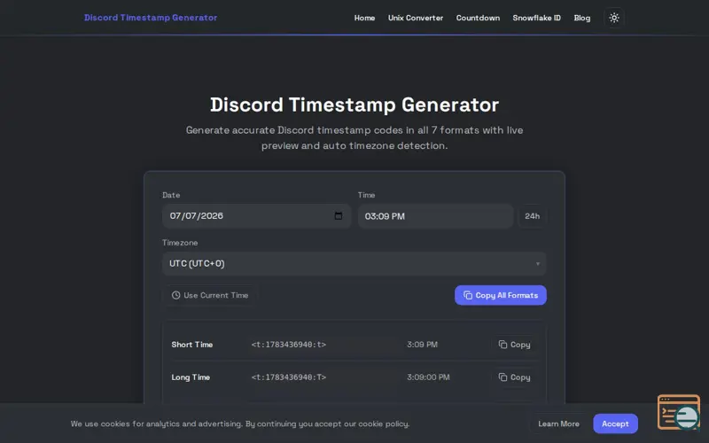The width and height of the screenshot is (709, 443).
Task: Select the <t:1783436940:t> code text
Action: coord(289,345)
